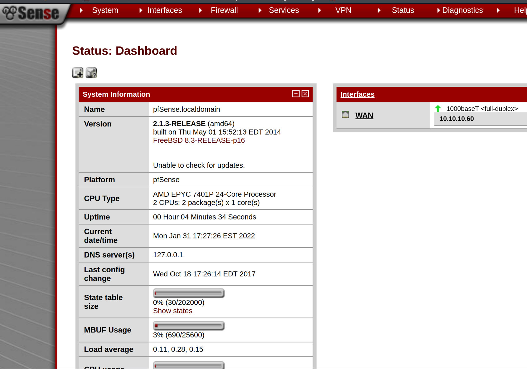This screenshot has width=527, height=369.
Task: Close the System Information widget
Action: click(305, 94)
